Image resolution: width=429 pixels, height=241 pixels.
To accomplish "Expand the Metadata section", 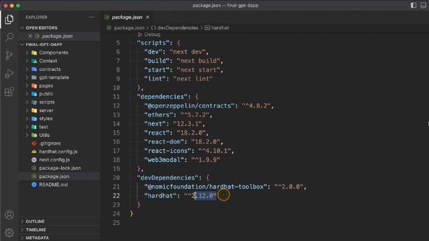I will click(38, 238).
